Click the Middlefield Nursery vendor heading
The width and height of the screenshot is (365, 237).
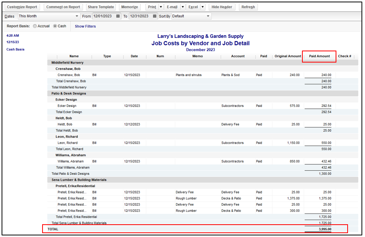click(x=67, y=63)
